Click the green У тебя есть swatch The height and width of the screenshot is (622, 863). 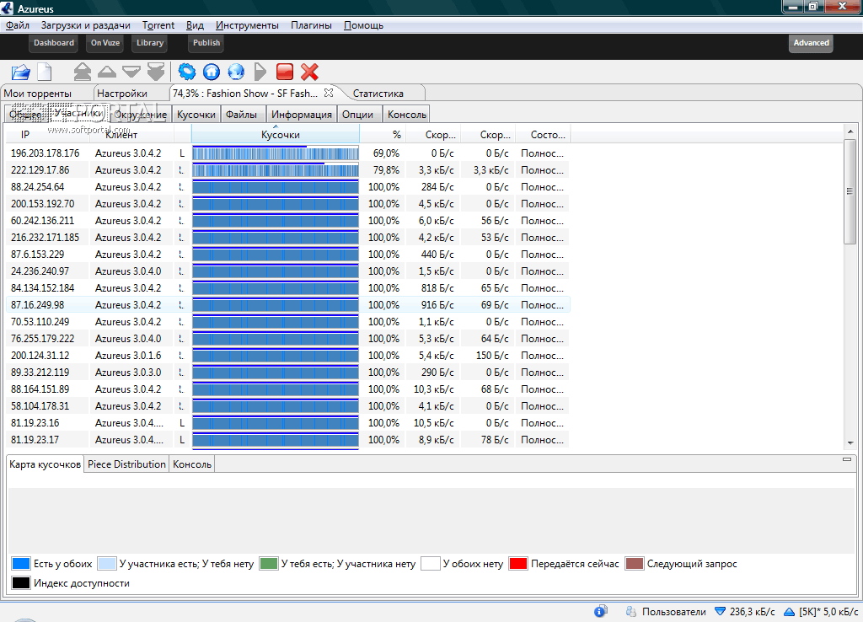tap(268, 563)
